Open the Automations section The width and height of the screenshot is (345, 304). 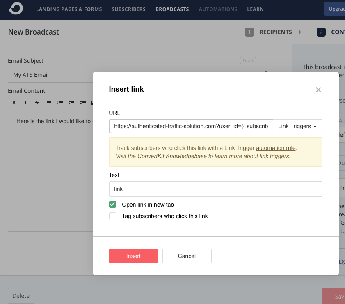coord(218,9)
